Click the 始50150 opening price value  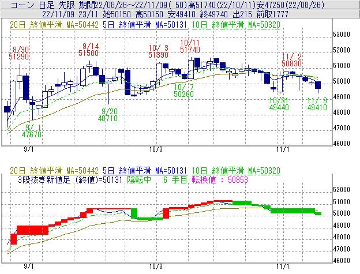117,14
